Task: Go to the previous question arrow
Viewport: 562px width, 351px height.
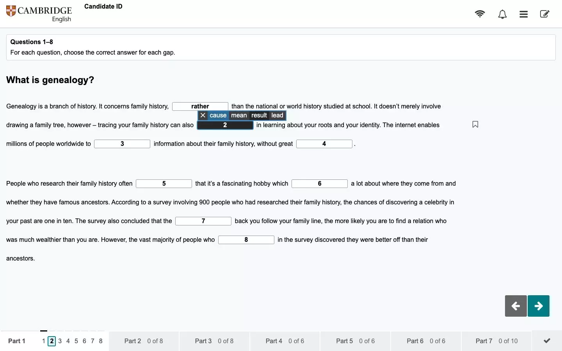Action: 516,306
